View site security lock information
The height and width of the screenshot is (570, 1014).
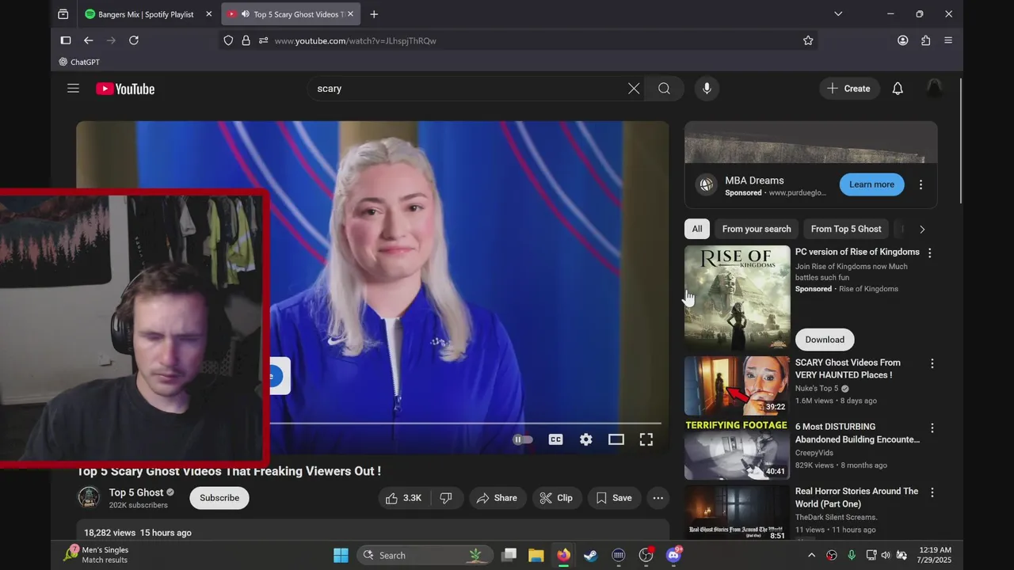coord(246,40)
